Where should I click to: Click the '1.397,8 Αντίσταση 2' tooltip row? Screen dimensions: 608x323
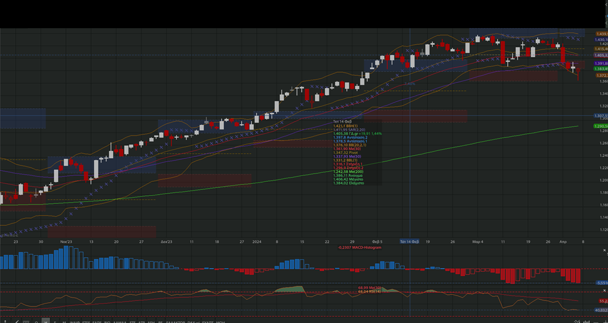pos(350,137)
